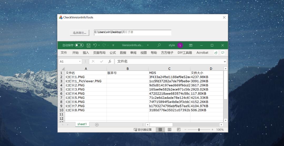This screenshot has height=146, width=284.
Task: Open the ribbon display options icon
Action: click(x=191, y=45)
